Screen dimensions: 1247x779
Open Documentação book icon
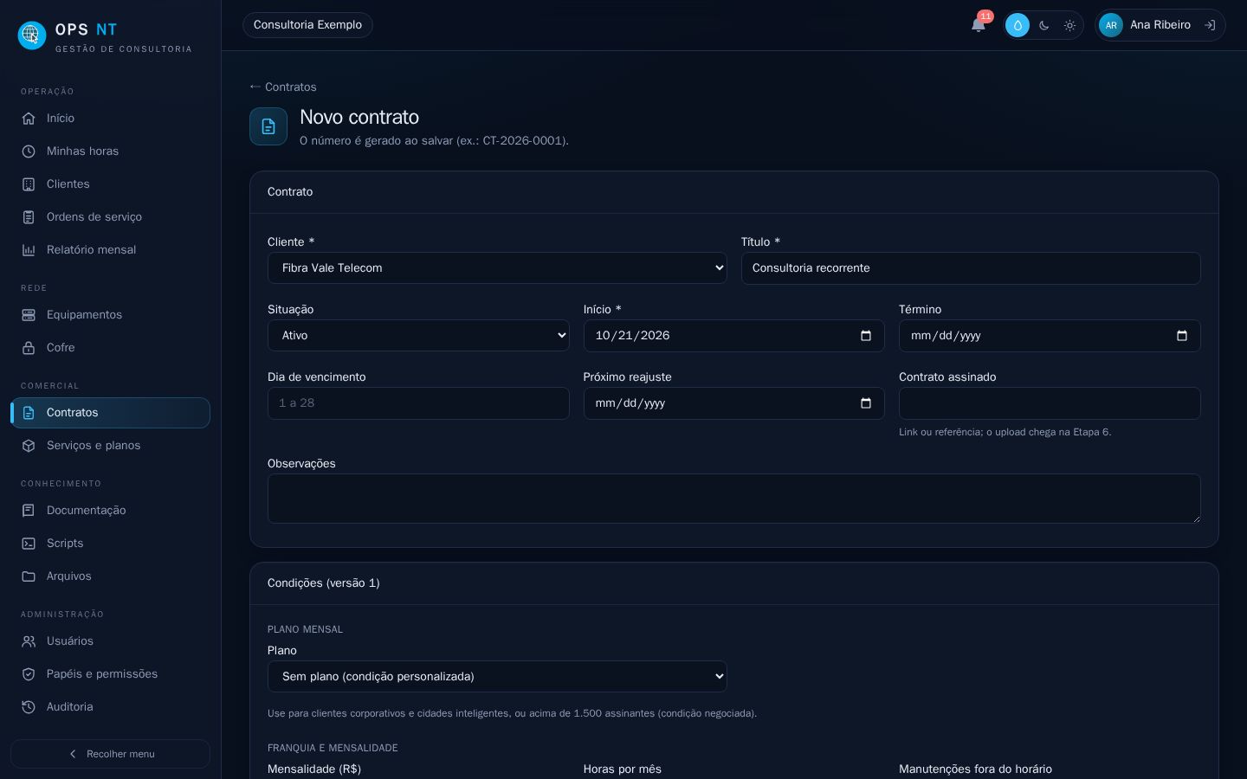pos(29,511)
